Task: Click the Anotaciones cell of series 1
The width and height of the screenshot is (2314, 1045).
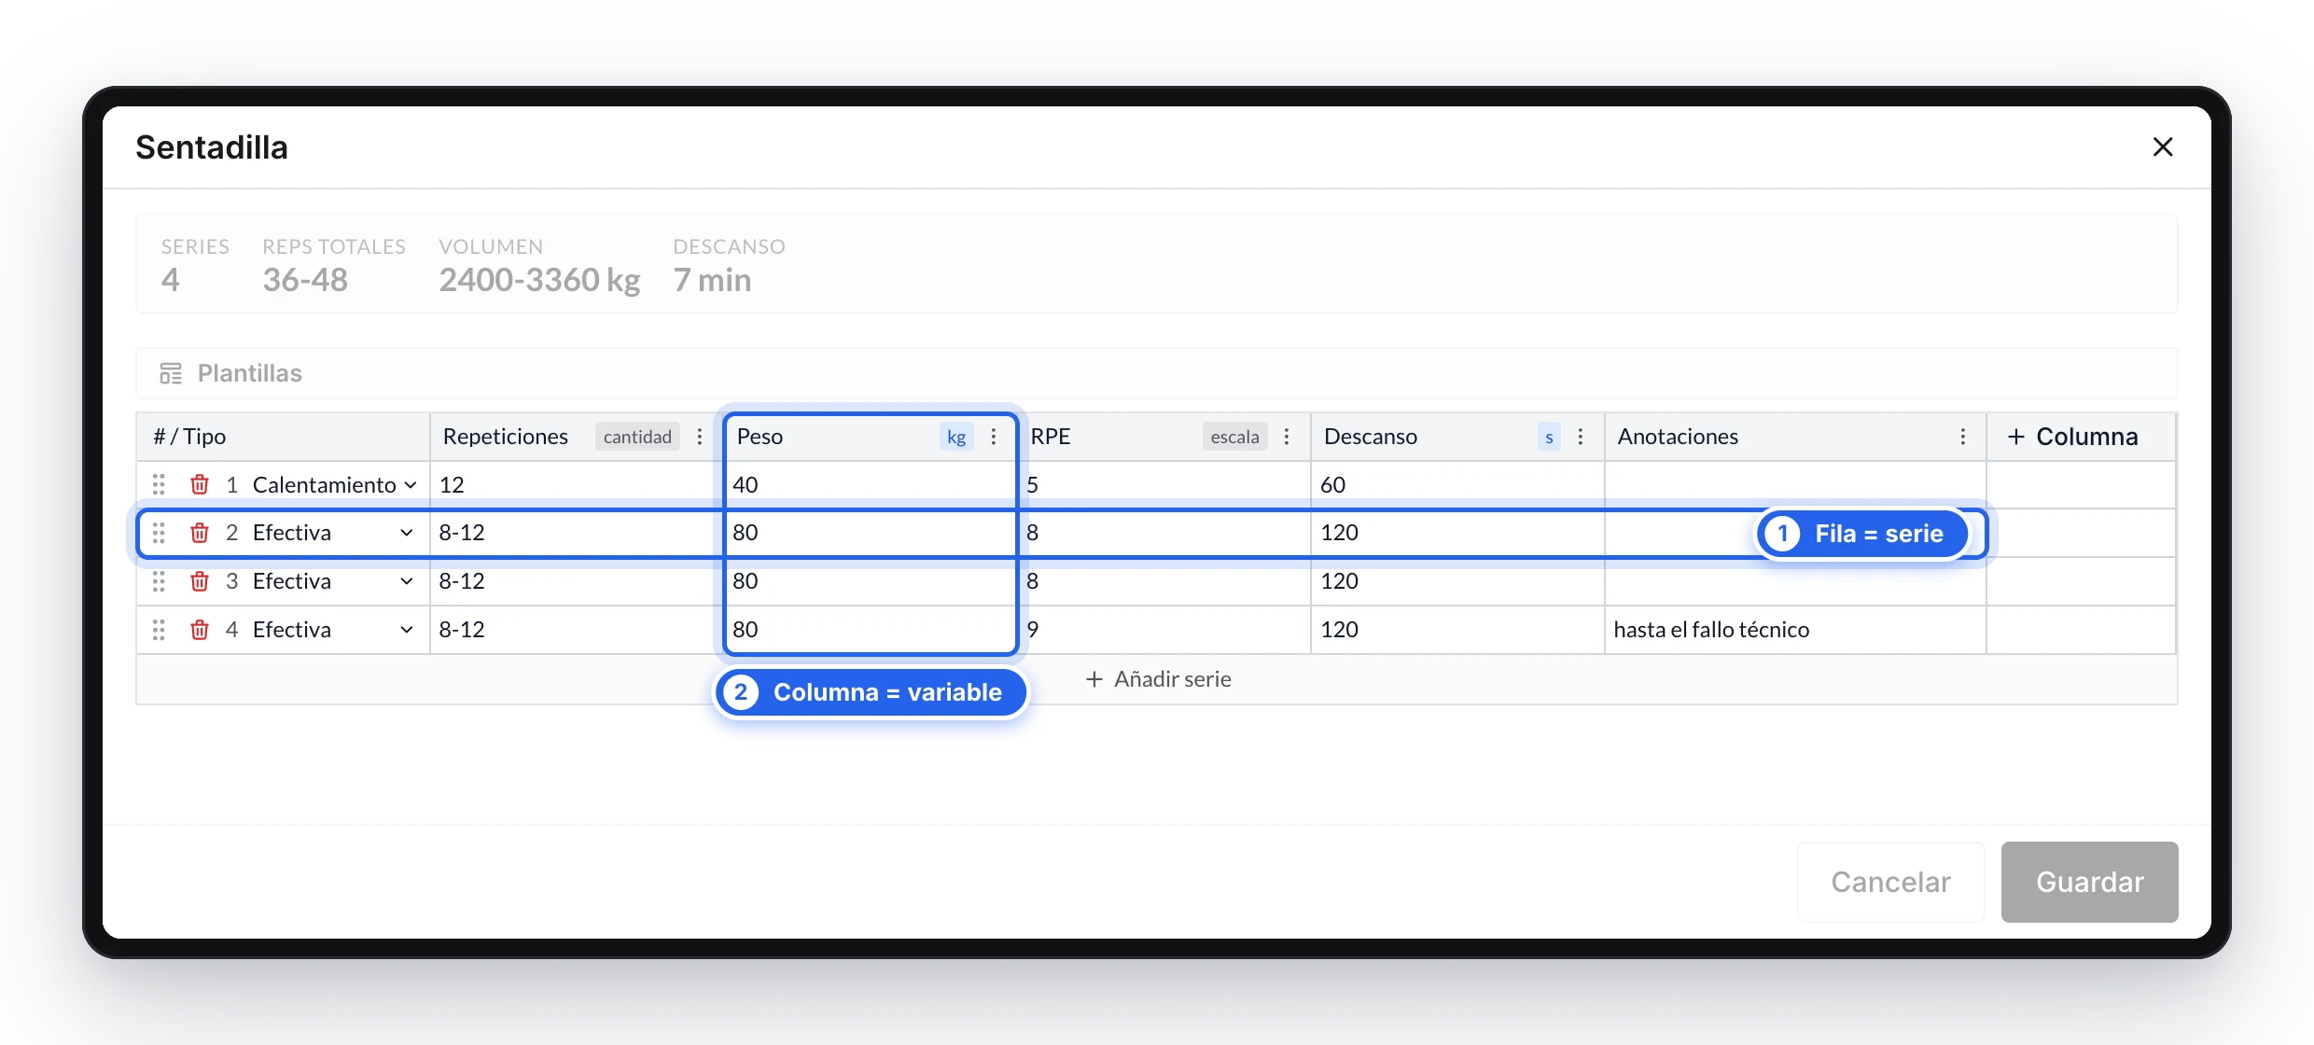Action: point(1795,484)
